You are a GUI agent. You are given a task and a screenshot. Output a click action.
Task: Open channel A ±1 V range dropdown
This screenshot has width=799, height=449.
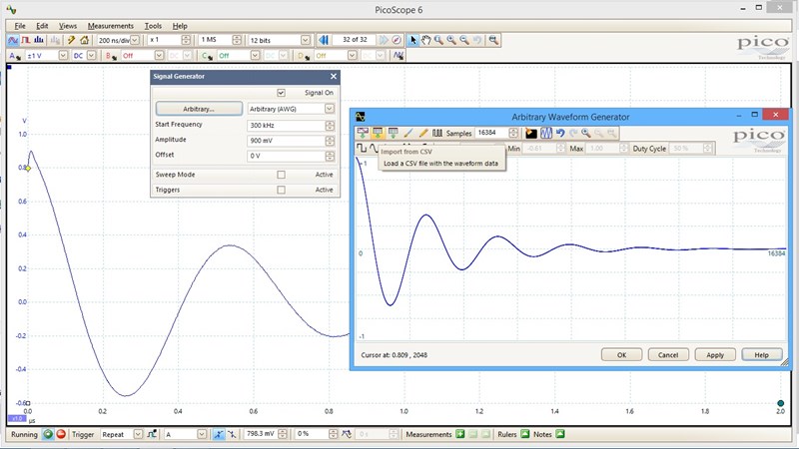(63, 55)
